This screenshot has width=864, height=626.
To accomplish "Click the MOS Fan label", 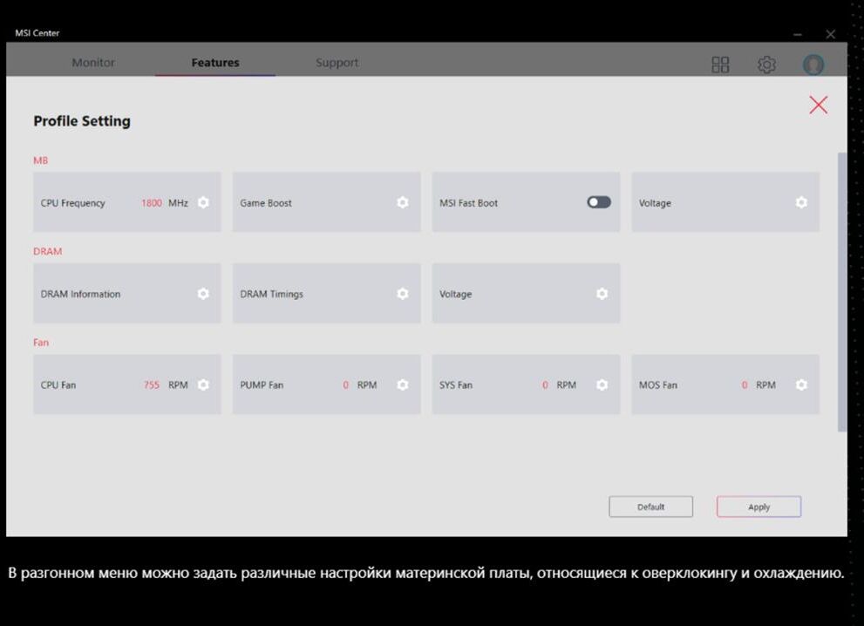I will click(658, 384).
